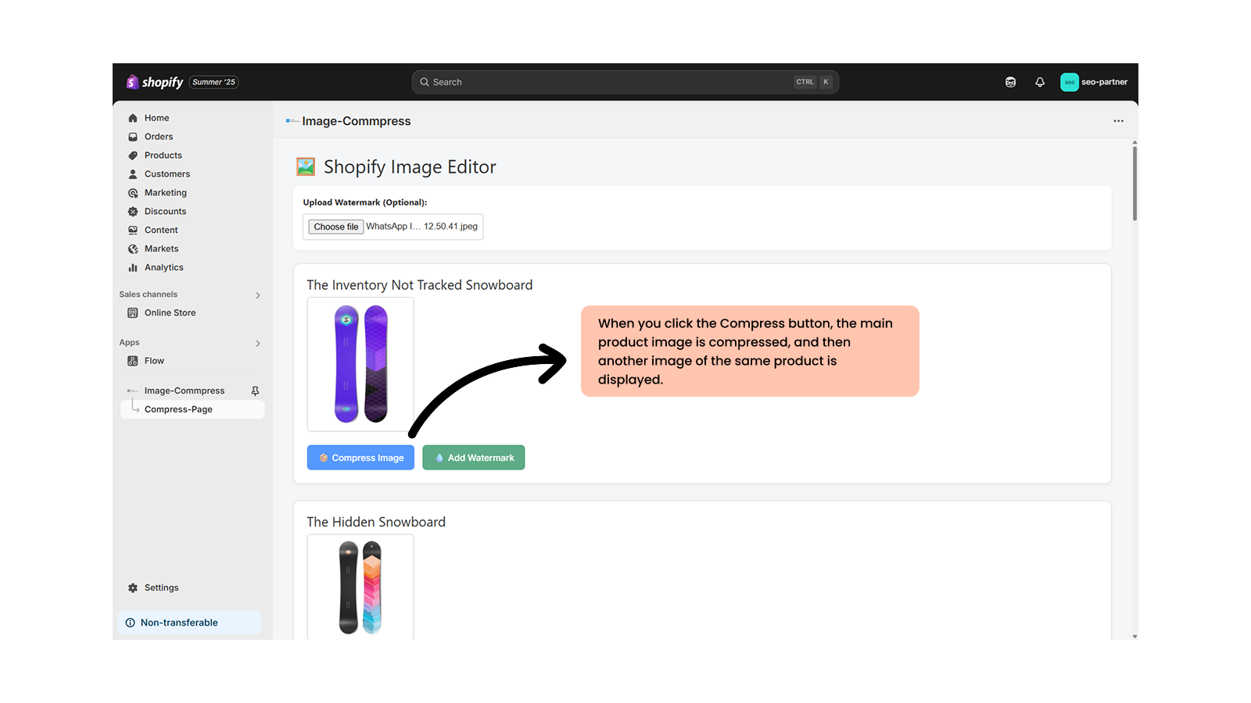Open the Shopify admin helper face icon
Viewport: 1251px width, 703px height.
pos(1010,81)
